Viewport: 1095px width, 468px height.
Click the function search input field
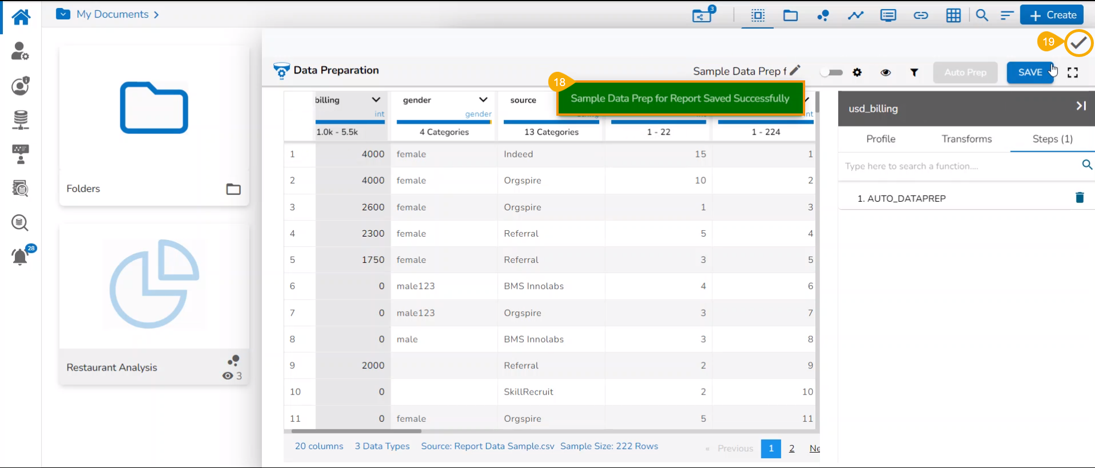959,166
